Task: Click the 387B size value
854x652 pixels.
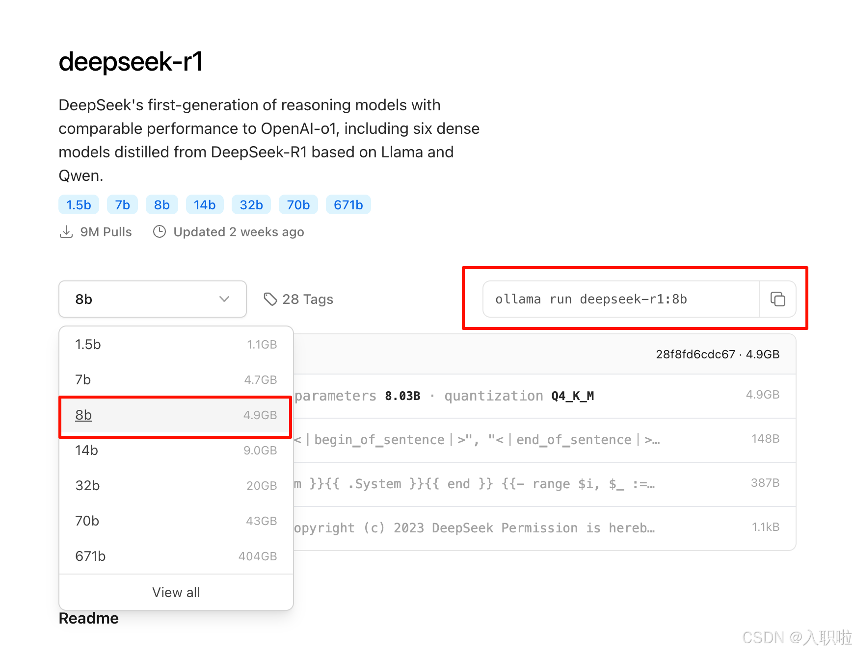Action: pos(765,483)
